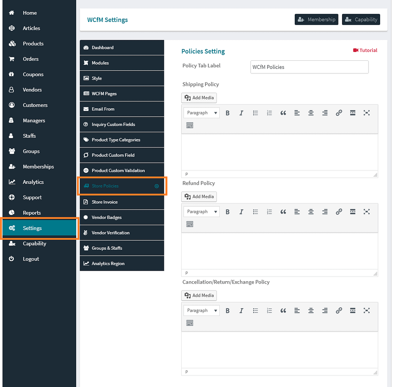Insert Read More tag in Refund Policy editor

click(352, 212)
